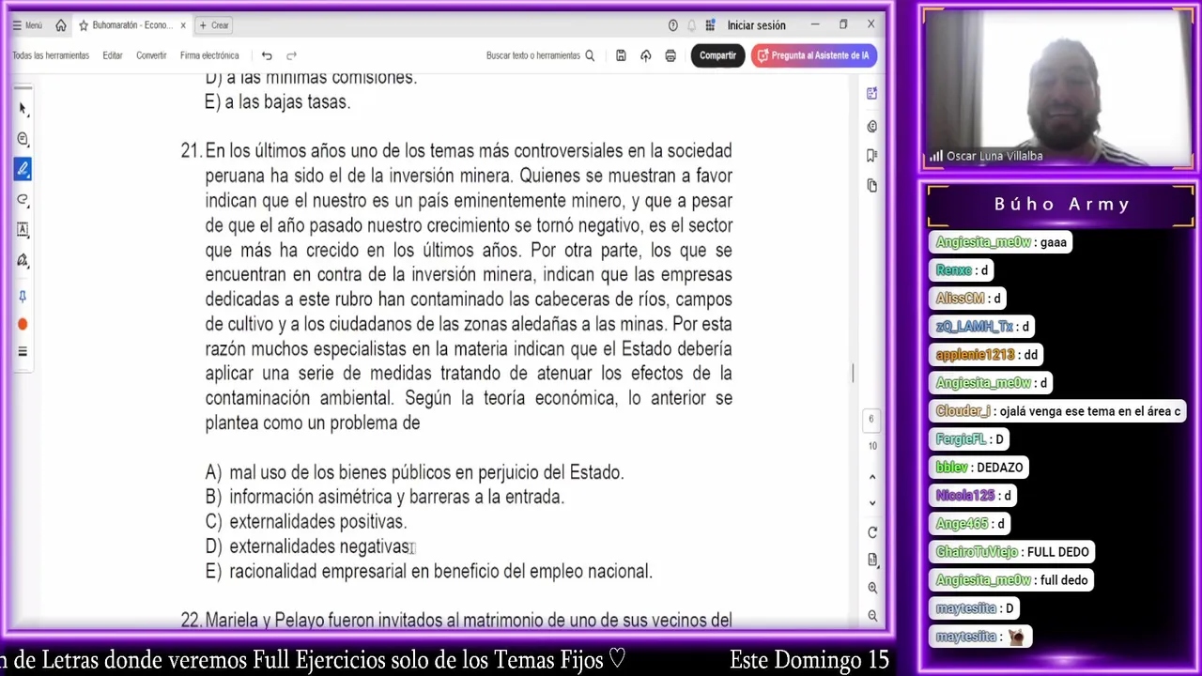1202x676 pixels.
Task: Click answer option A mal uso de bienes públicos
Action: [x=414, y=472]
